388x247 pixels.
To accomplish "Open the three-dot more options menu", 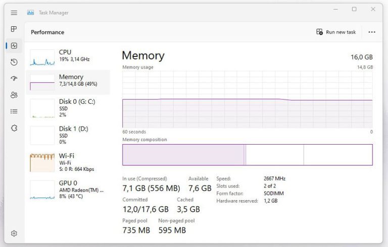I will 372,32.
